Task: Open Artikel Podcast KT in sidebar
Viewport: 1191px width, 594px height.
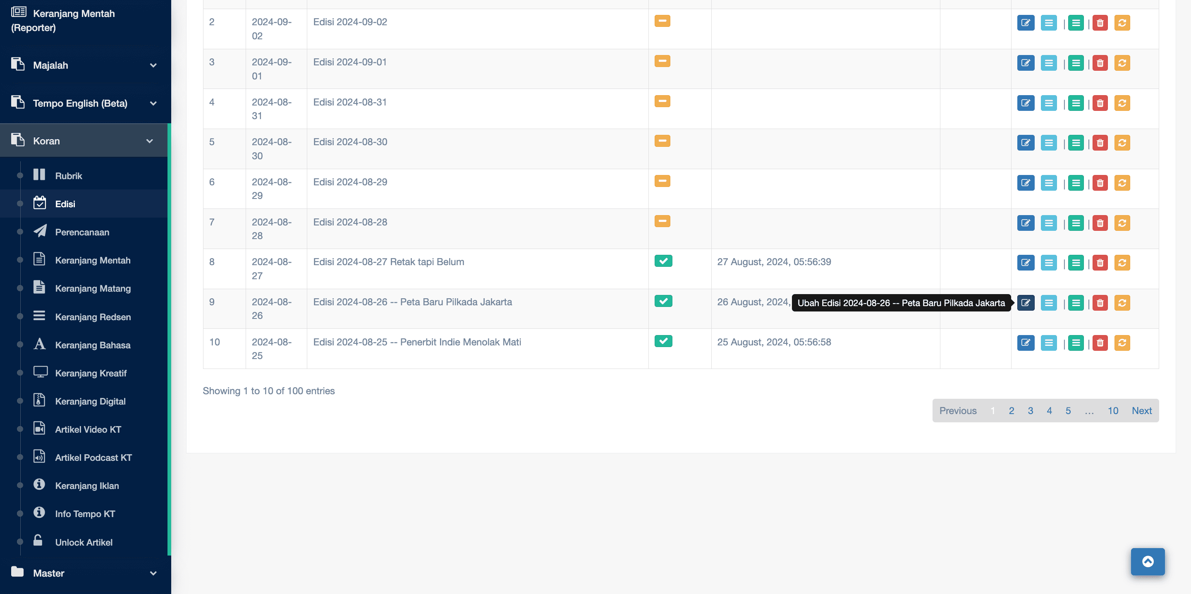Action: (x=84, y=457)
